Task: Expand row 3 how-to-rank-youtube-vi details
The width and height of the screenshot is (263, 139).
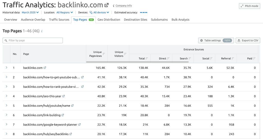Action: coord(6,86)
